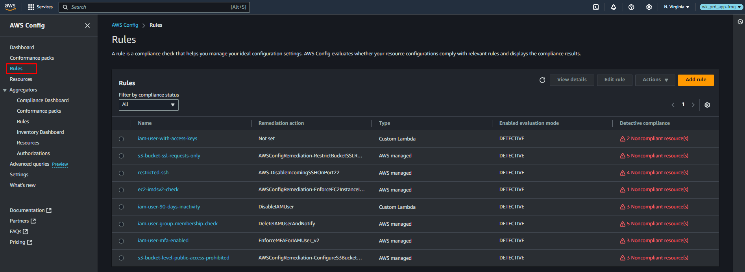The height and width of the screenshot is (272, 745).
Task: Open the notifications bell
Action: [614, 7]
